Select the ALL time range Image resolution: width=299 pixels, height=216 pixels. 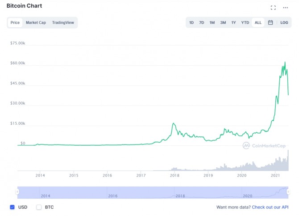click(258, 22)
